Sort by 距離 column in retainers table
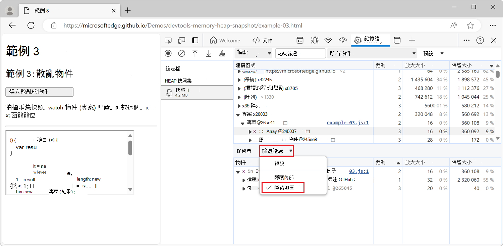The width and height of the screenshot is (503, 246). click(388, 162)
